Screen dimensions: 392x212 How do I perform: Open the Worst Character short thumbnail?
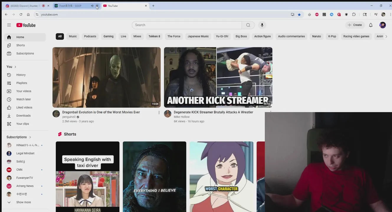tap(221, 177)
